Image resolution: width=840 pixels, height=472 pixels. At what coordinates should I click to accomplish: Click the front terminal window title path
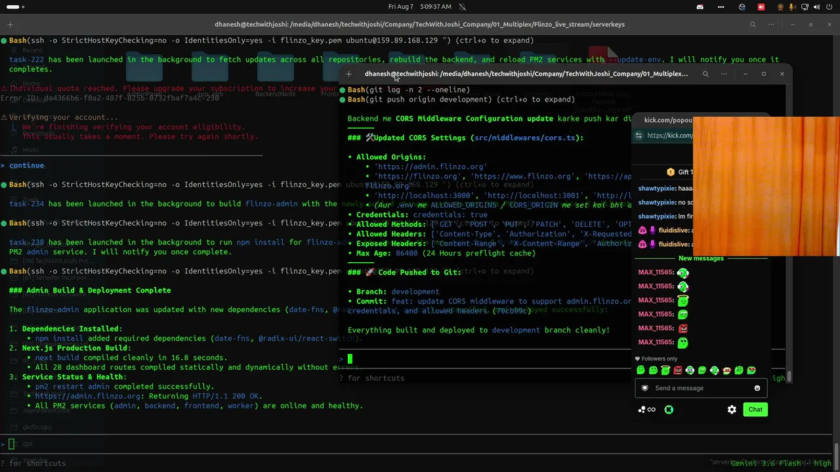526,74
